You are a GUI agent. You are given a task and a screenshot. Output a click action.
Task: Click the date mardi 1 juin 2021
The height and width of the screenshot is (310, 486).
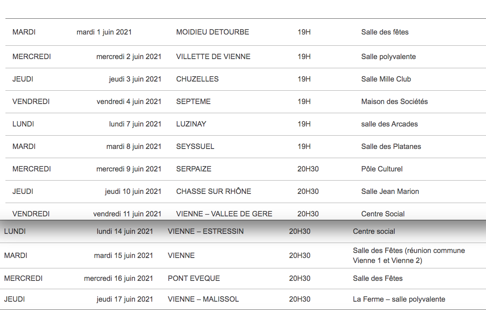click(104, 32)
